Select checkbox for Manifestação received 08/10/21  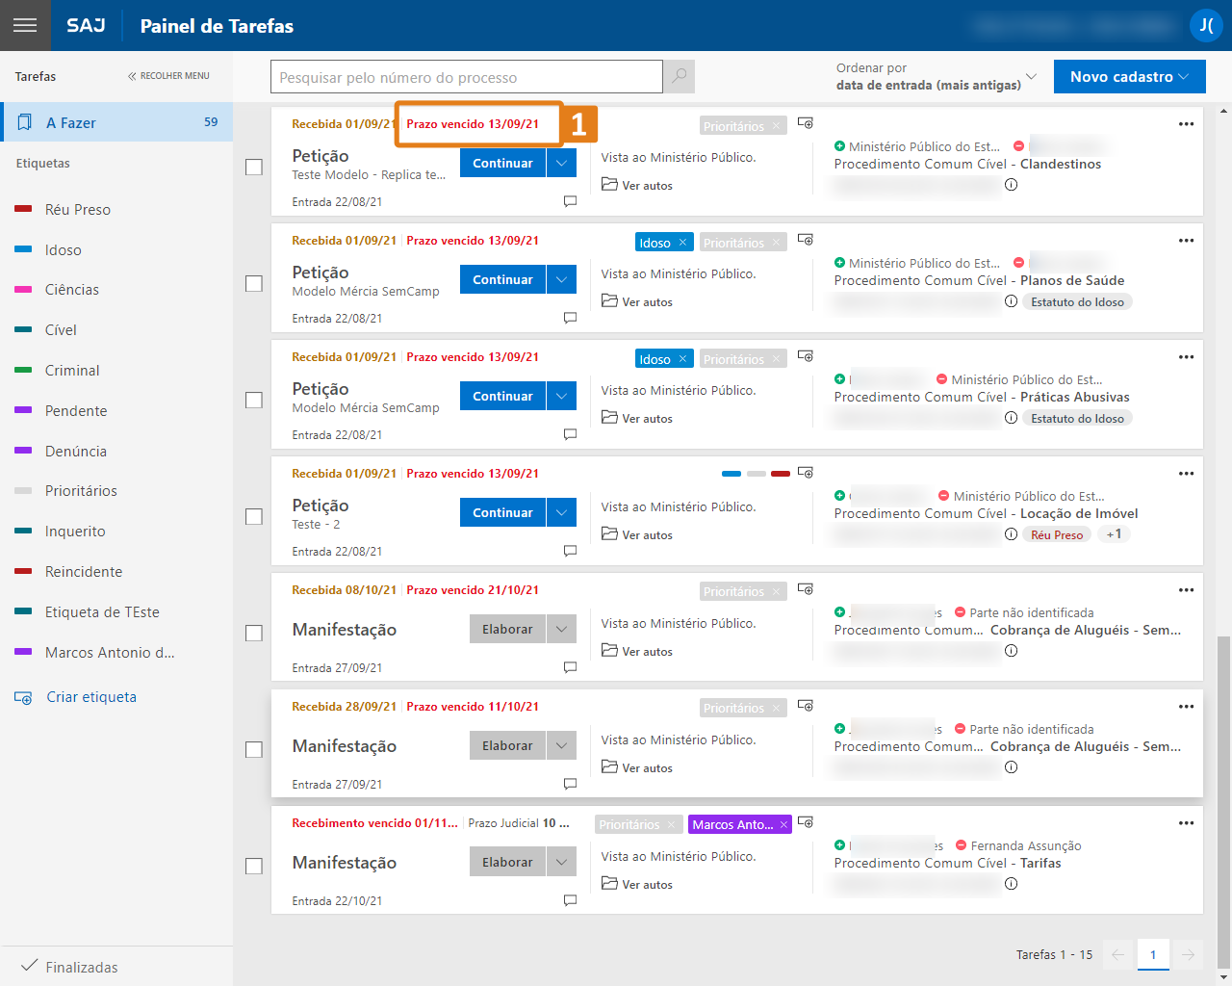point(254,633)
